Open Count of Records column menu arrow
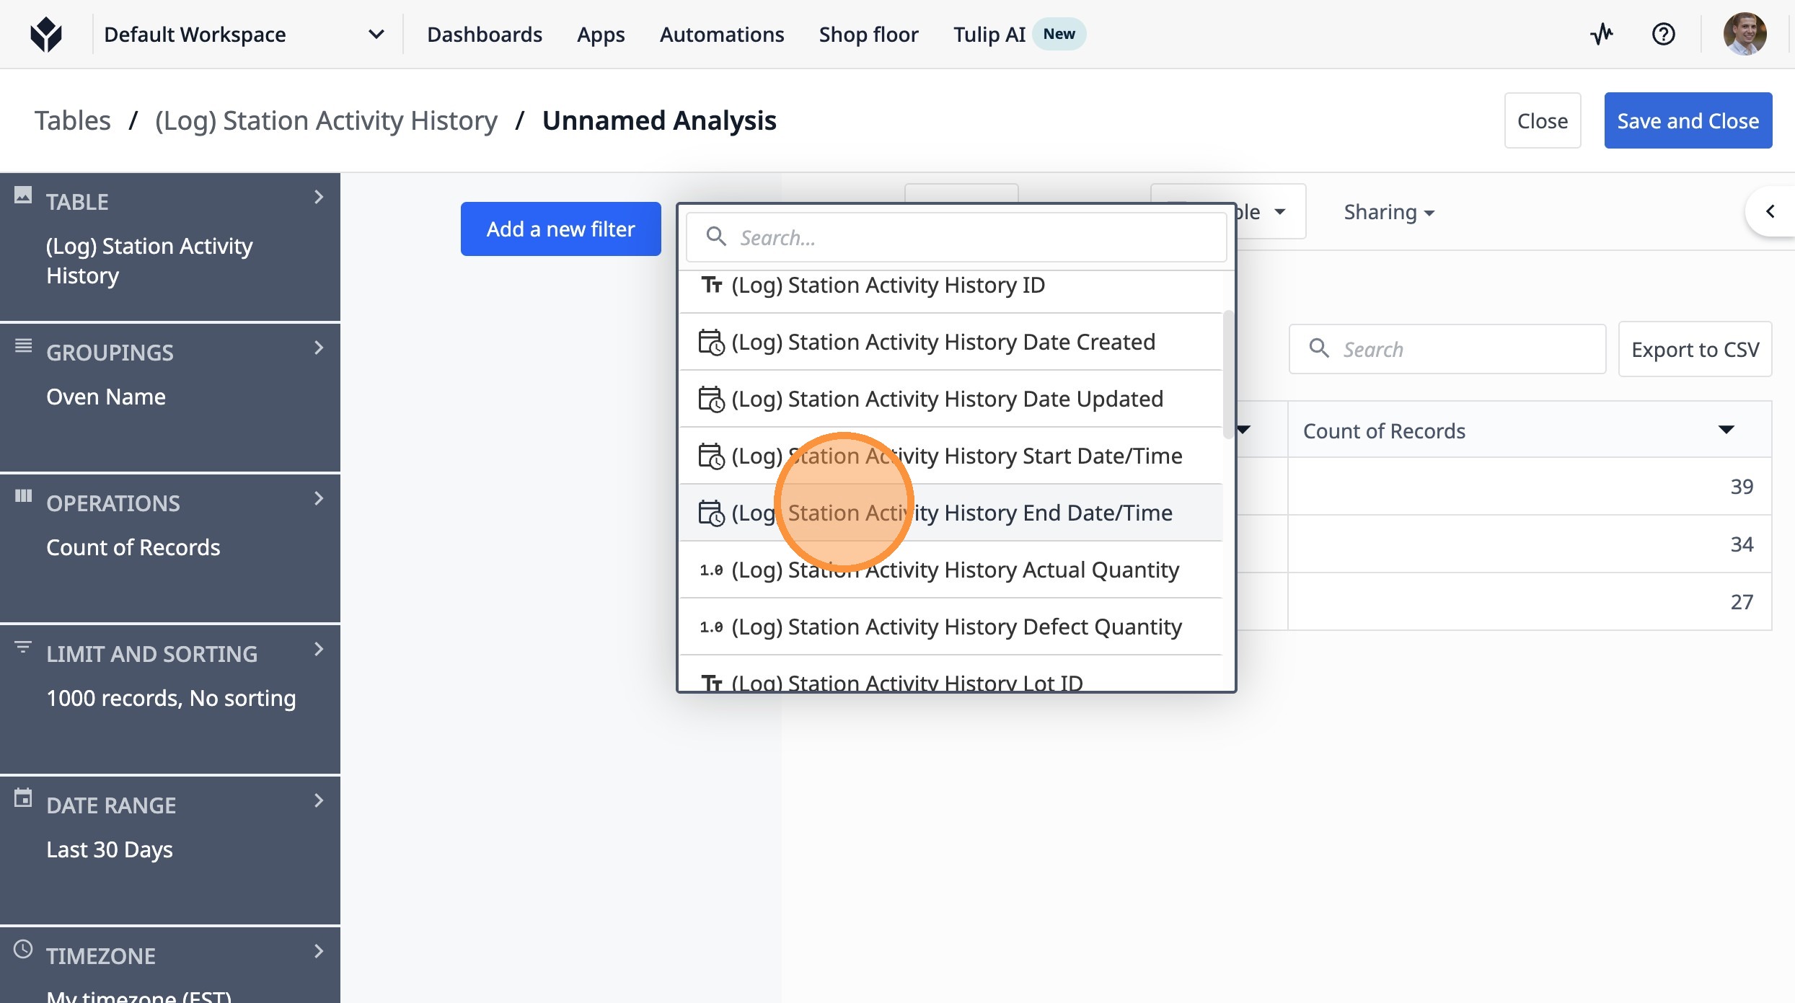The image size is (1795, 1003). point(1726,430)
